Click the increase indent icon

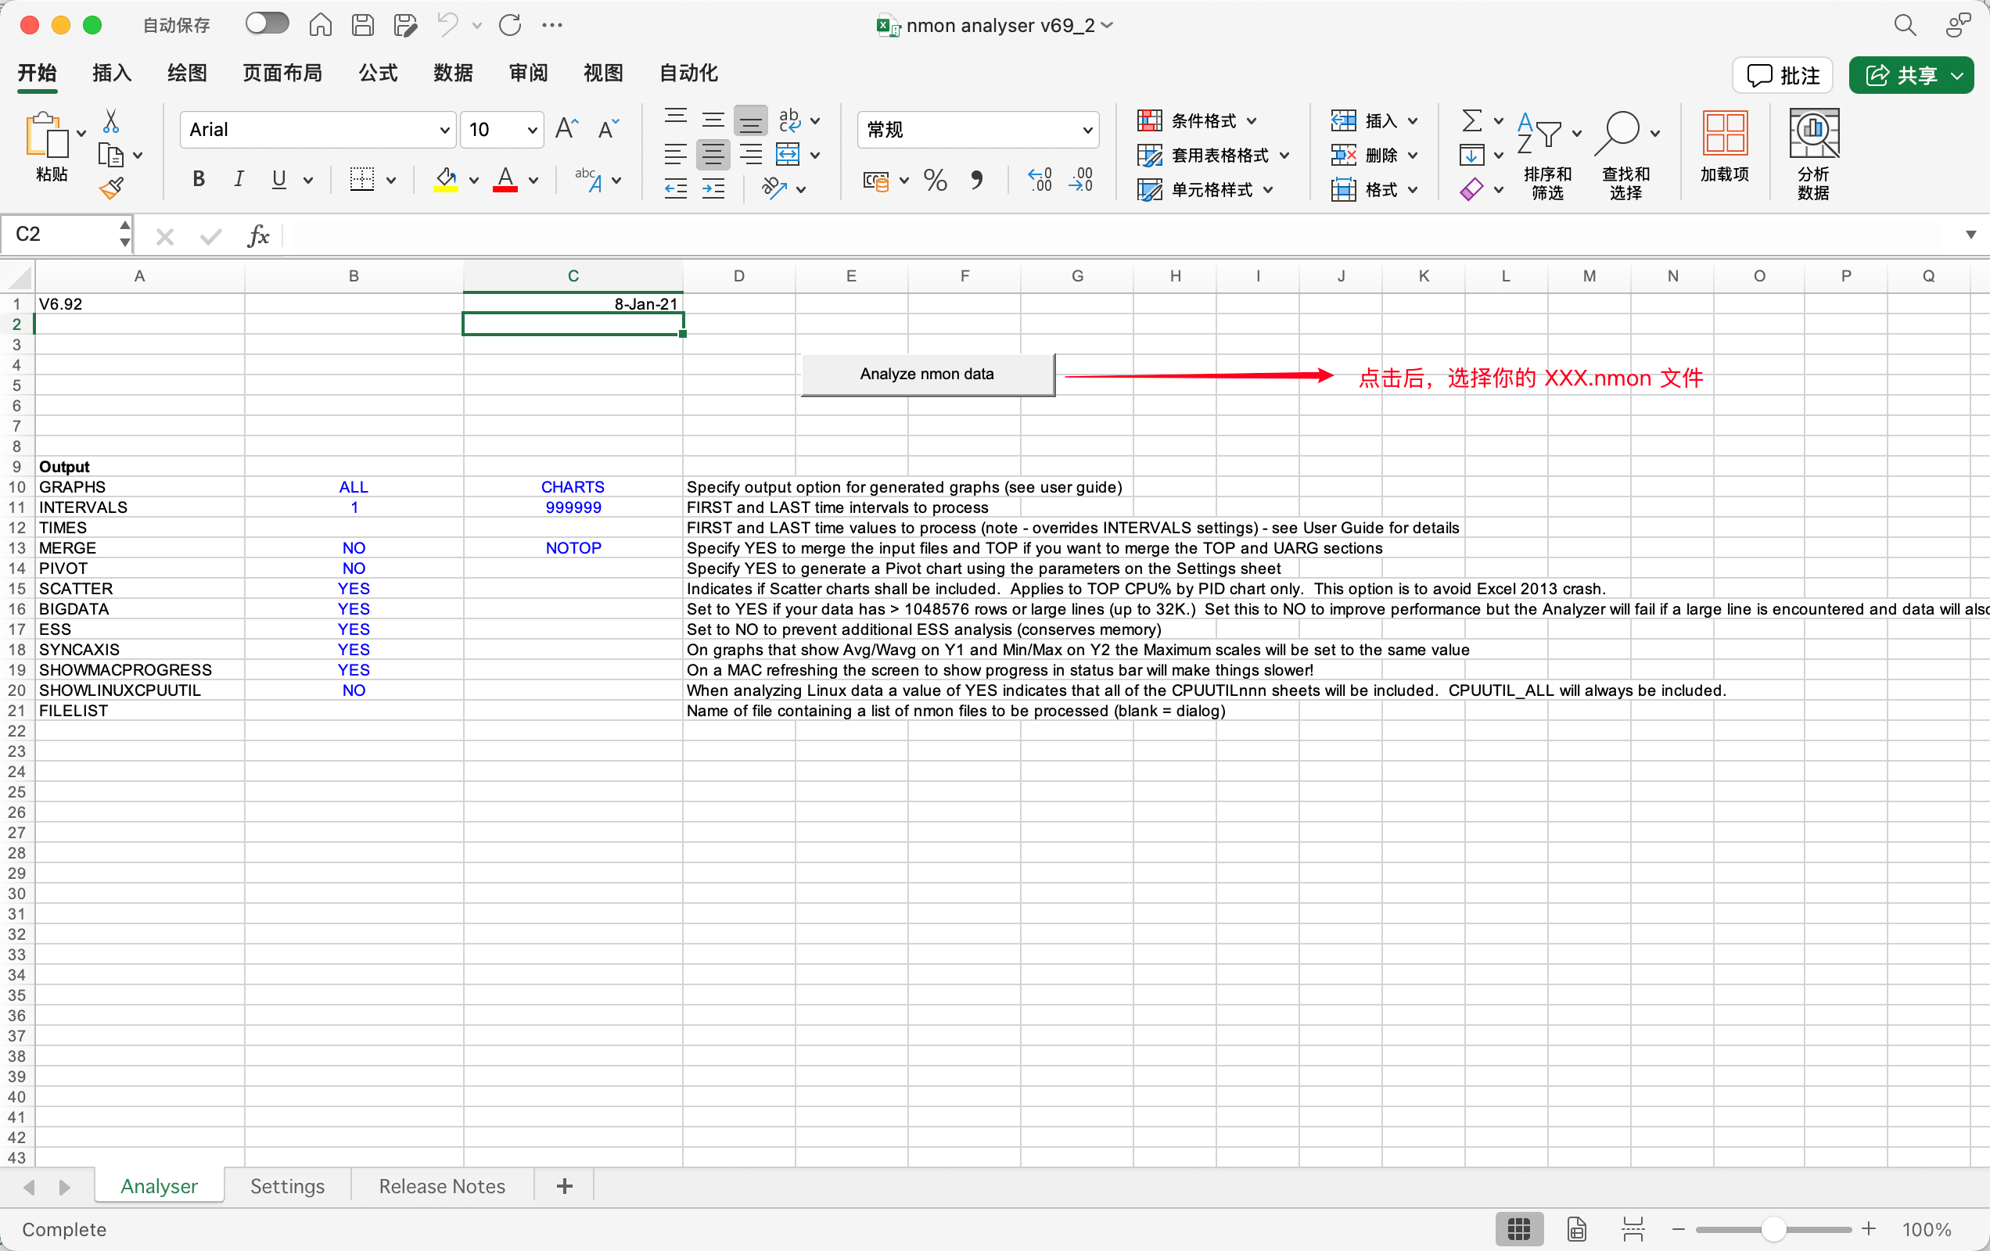(713, 188)
